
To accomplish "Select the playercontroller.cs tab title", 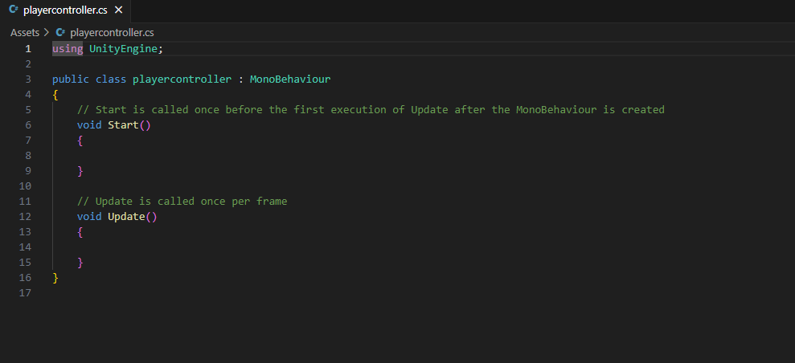I will pyautogui.click(x=65, y=11).
